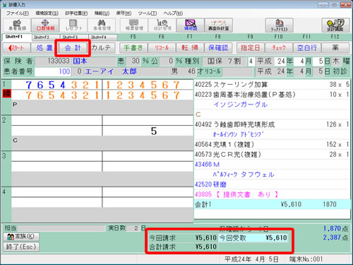Switch to the Shift+F4 tab

pos(102,37)
